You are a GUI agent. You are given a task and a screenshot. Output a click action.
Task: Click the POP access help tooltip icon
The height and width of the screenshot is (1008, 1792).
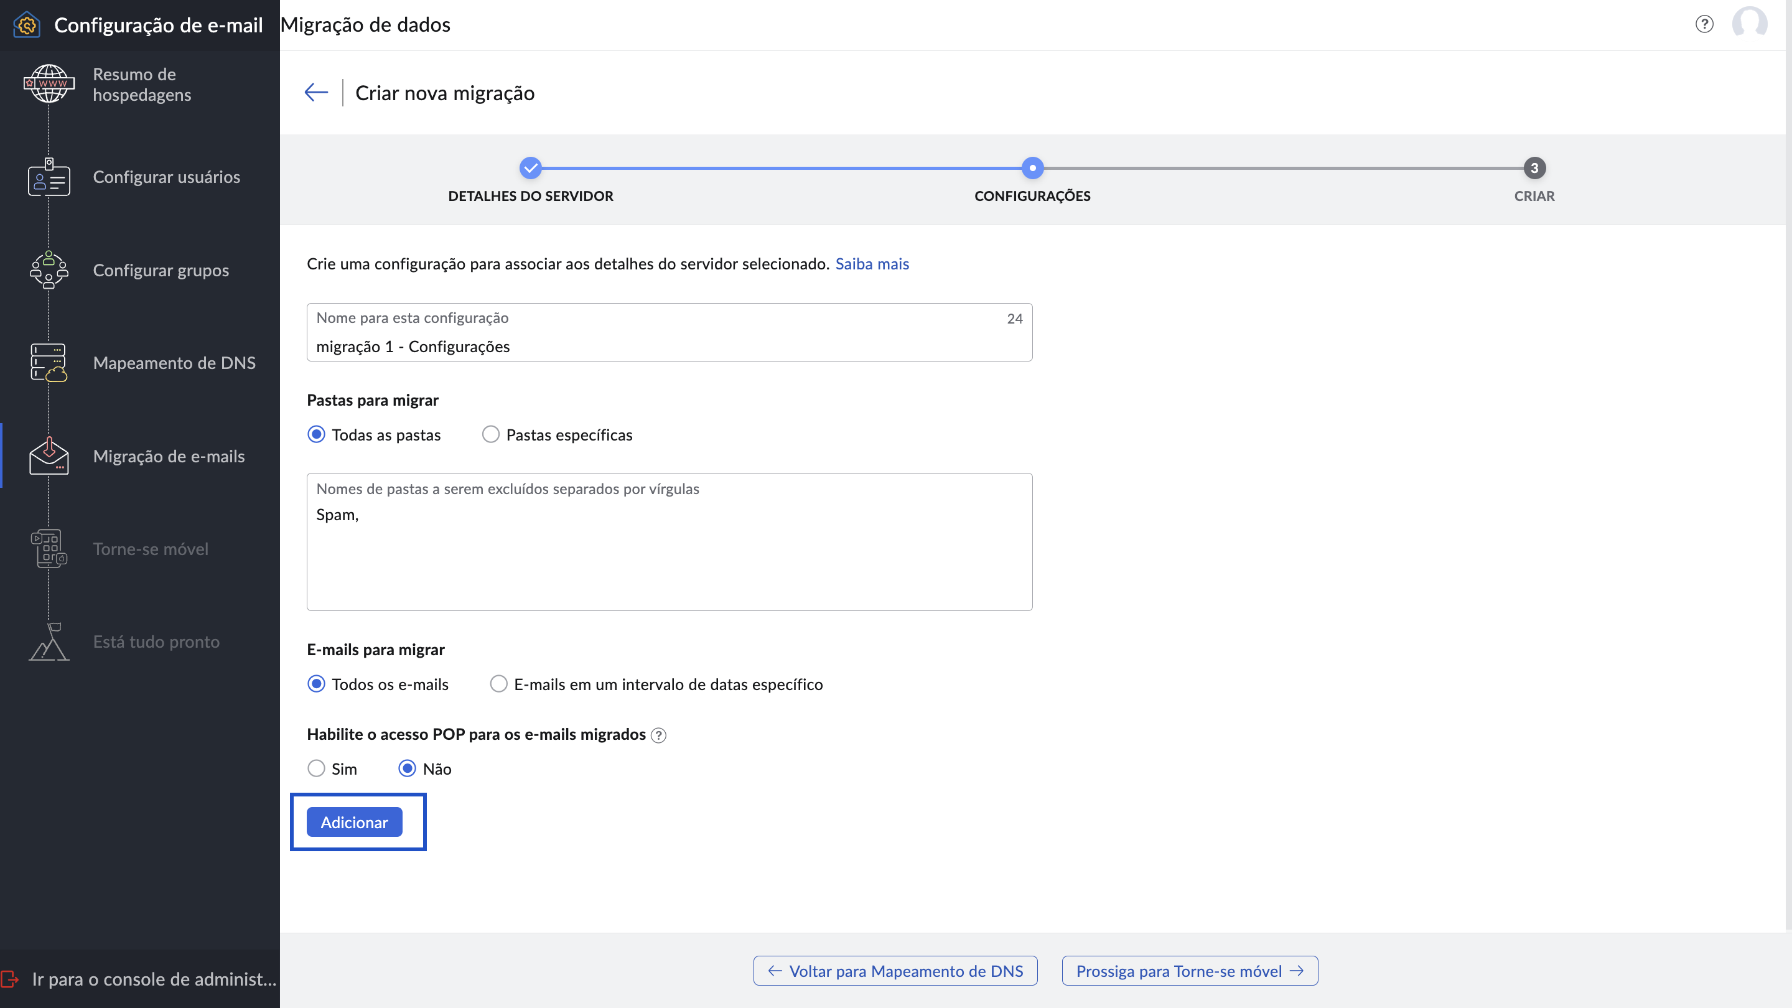[658, 735]
